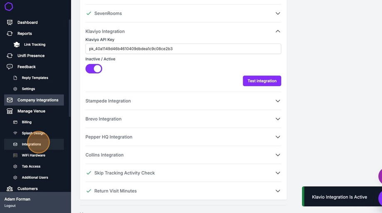Image resolution: width=382 pixels, height=213 pixels.
Task: Expand the Pepper HQ Integration section
Action: (x=278, y=137)
